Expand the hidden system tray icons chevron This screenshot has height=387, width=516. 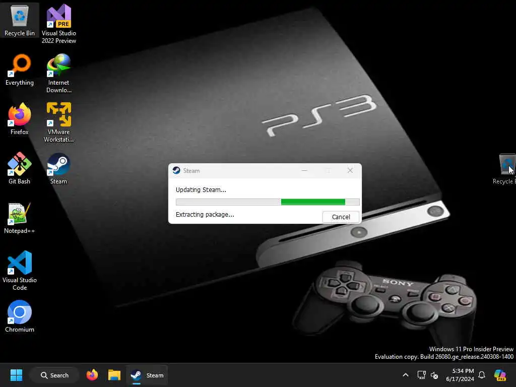click(x=406, y=375)
